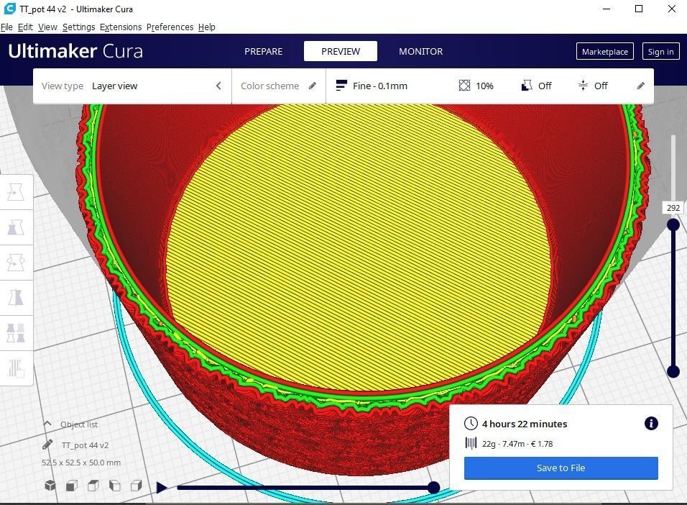This screenshot has width=687, height=505.
Task: Select the Rotate tool in left toolbar
Action: click(16, 263)
